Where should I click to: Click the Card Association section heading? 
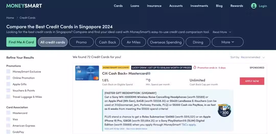click(17, 107)
